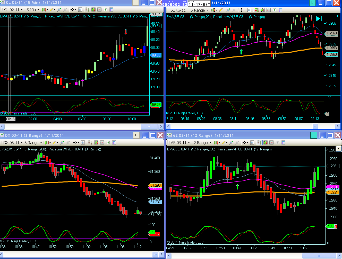Open drawing tools in 6E 12 Range chart
342x259 pixels.
[x=224, y=142]
